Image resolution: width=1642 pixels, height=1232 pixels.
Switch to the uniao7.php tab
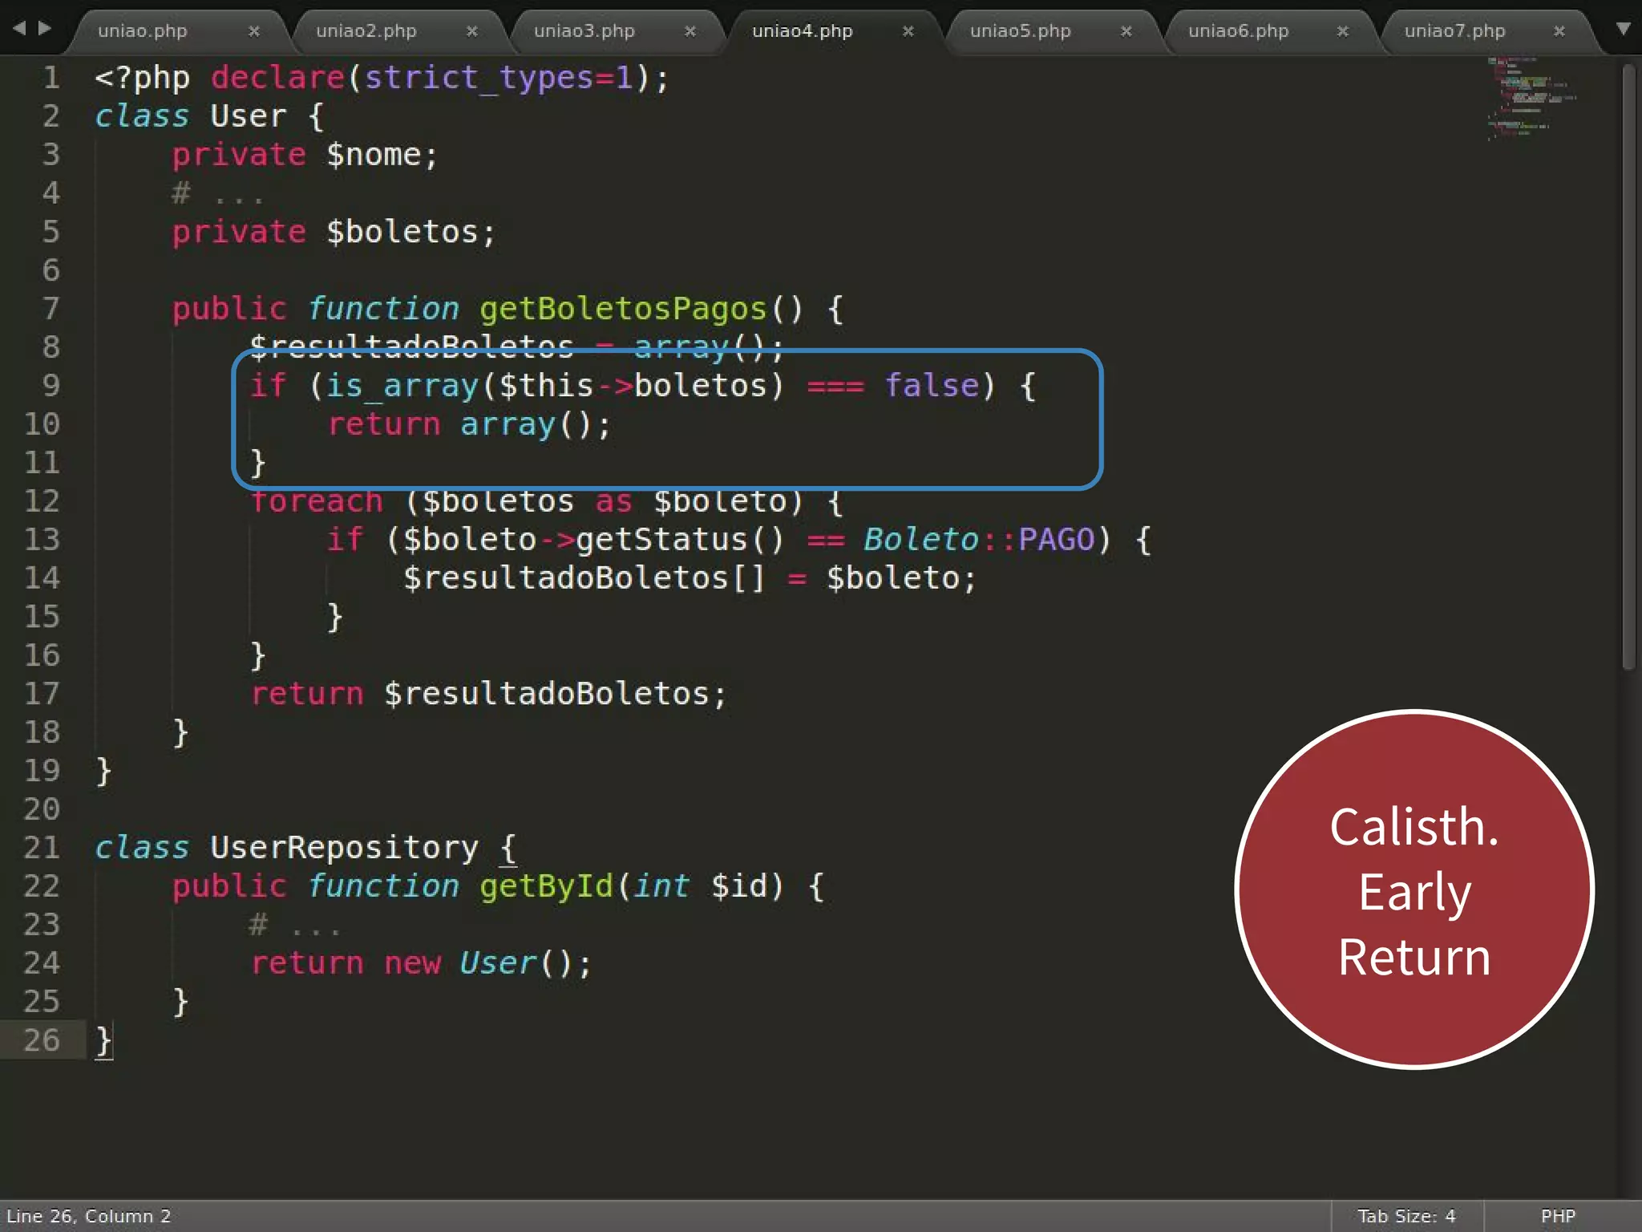pyautogui.click(x=1454, y=31)
